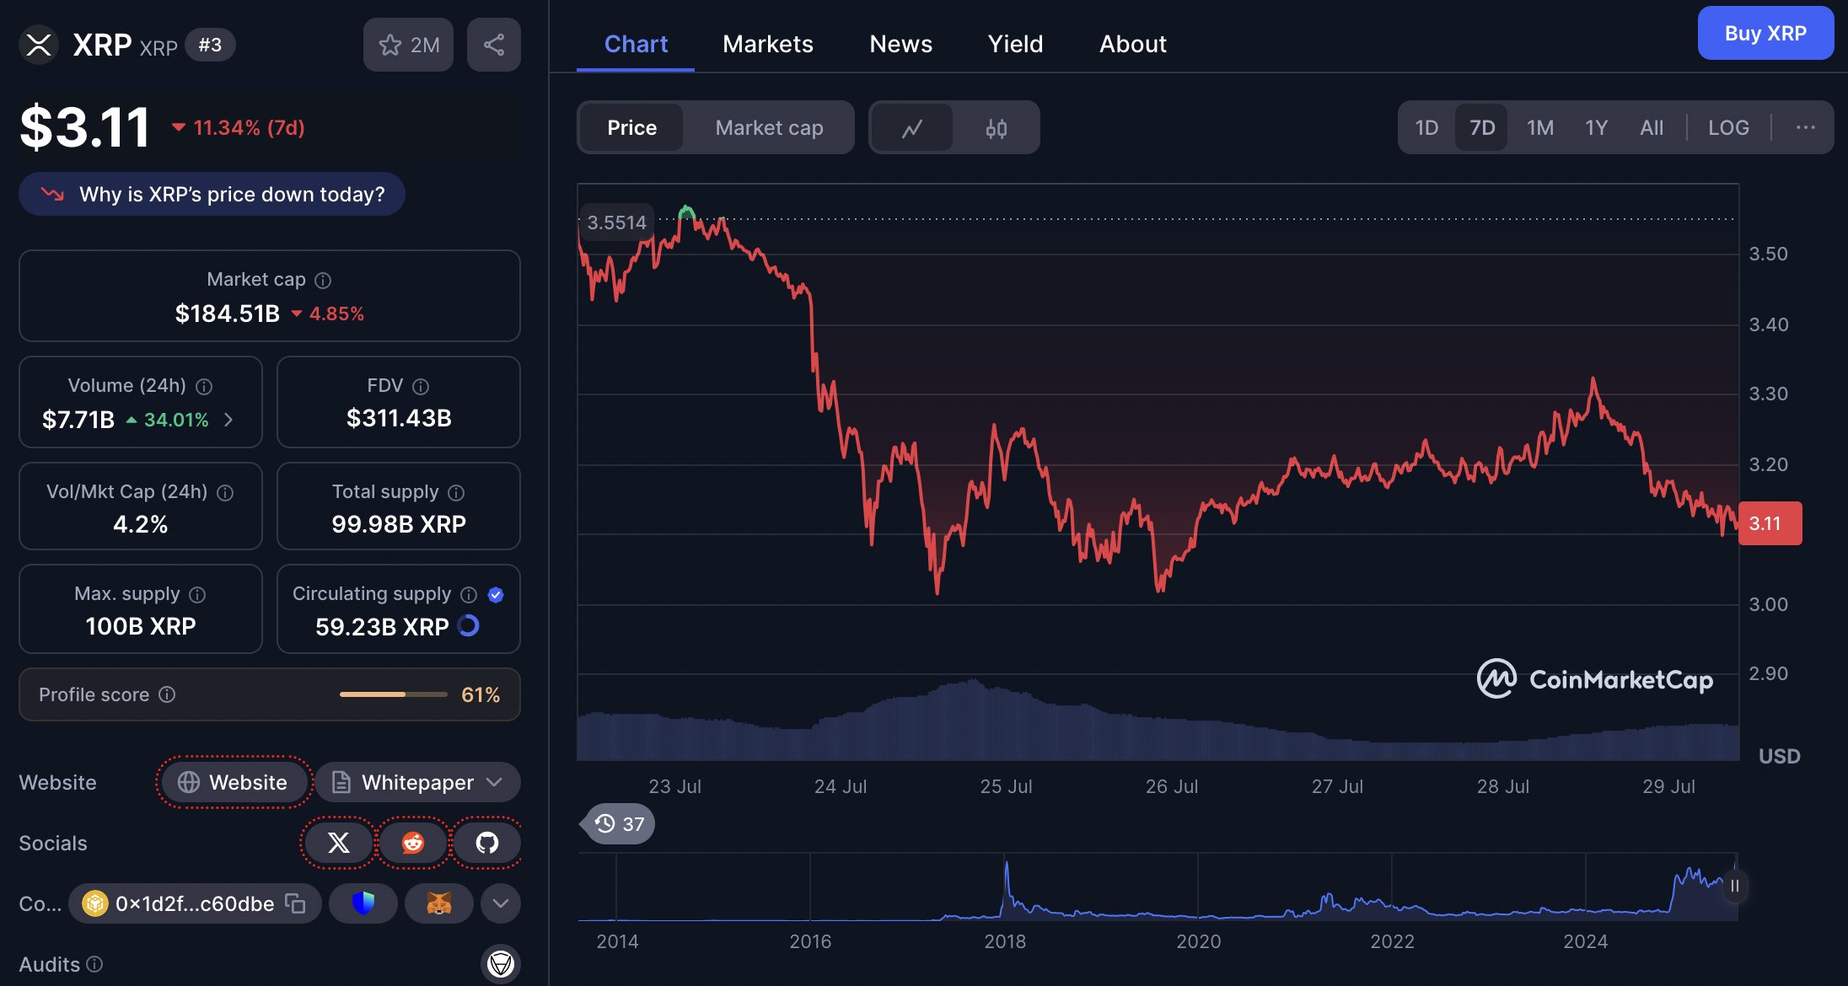Image resolution: width=1848 pixels, height=986 pixels.
Task: Click the $184.51B market cap value
Action: 227,313
